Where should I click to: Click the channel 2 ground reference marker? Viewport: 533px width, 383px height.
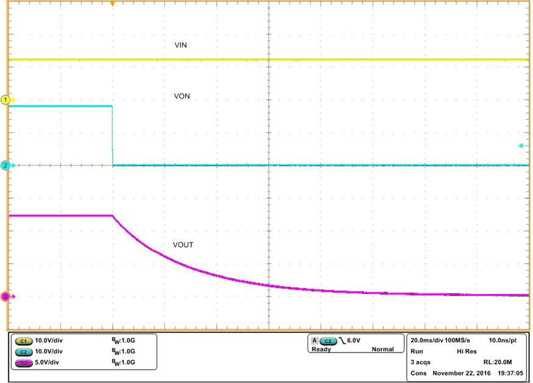(x=5, y=165)
